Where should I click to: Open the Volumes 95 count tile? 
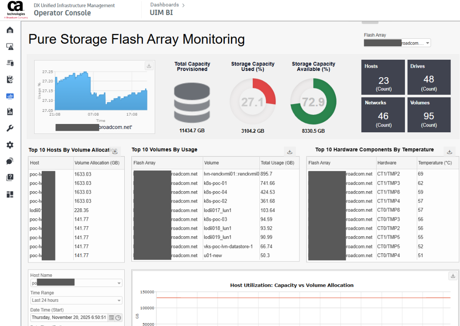point(429,114)
